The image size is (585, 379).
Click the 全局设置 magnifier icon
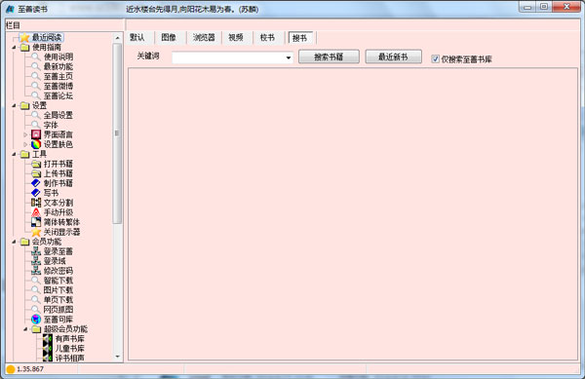35,115
